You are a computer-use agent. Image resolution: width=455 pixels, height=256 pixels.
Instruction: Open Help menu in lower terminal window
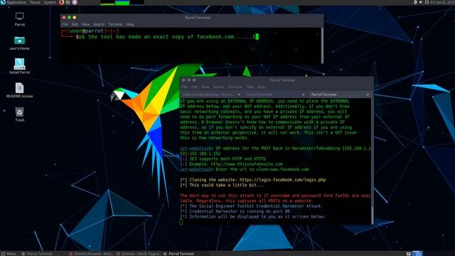(261, 87)
